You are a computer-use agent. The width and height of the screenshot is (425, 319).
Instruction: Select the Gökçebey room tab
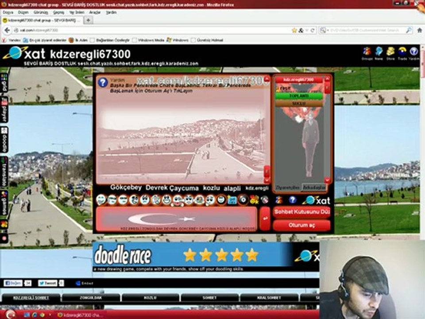pos(126,187)
